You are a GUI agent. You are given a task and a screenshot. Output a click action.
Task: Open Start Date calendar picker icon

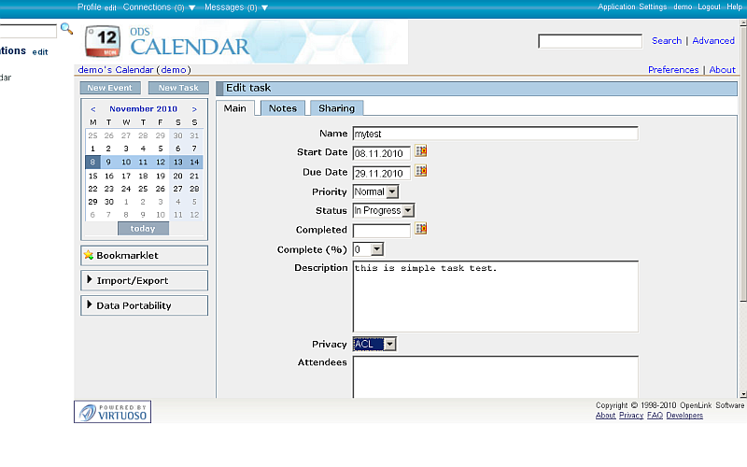coord(421,151)
